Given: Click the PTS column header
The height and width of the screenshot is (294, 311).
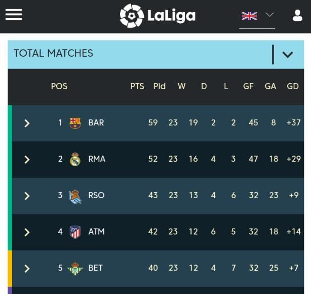Looking at the screenshot, I should click(137, 86).
